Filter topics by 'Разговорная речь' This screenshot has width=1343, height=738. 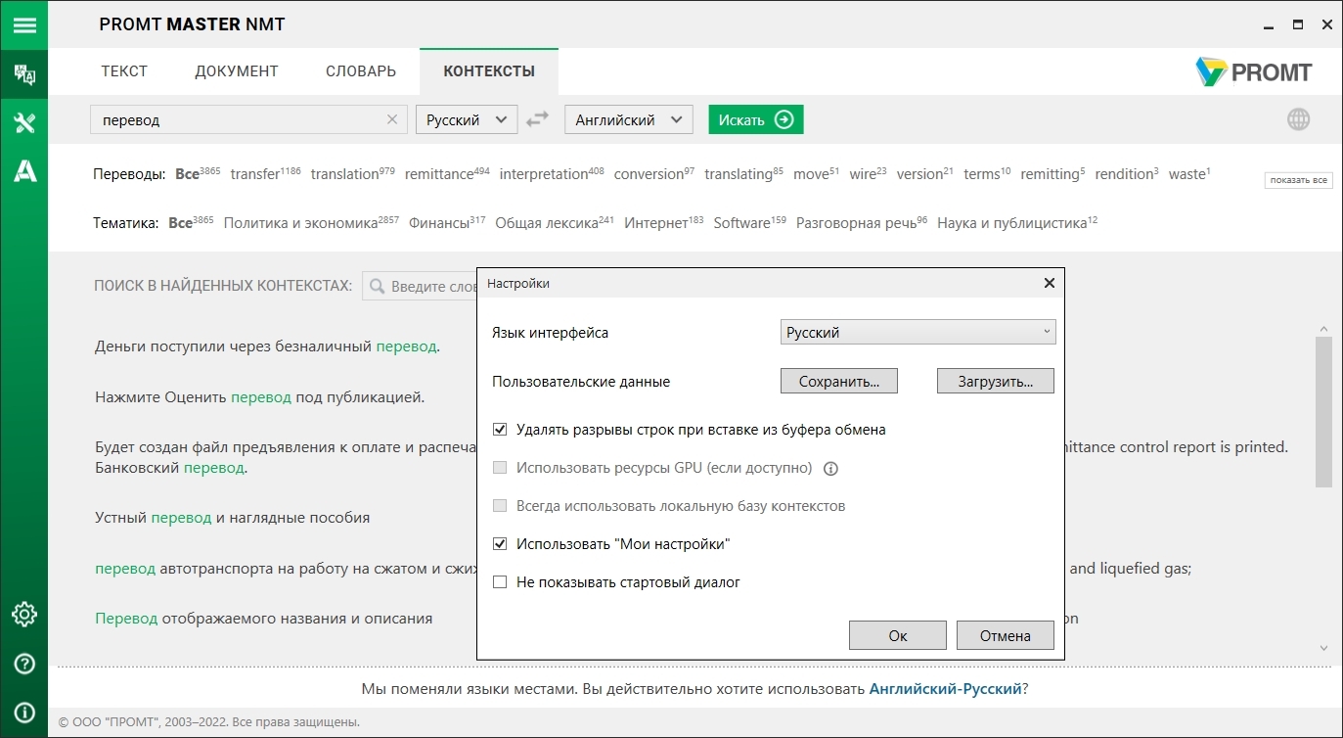click(x=861, y=222)
